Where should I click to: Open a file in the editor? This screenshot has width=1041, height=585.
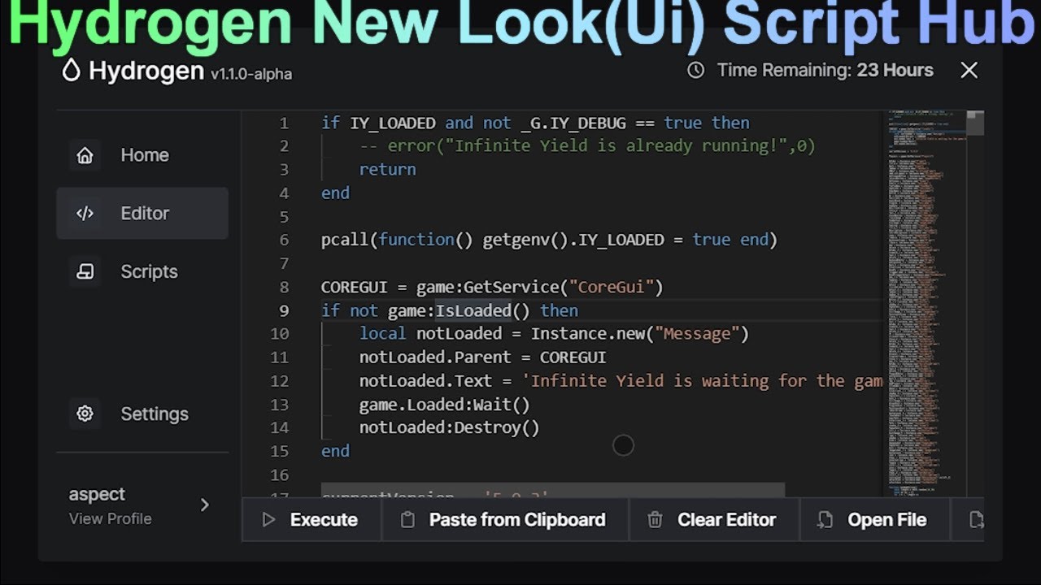coord(874,520)
